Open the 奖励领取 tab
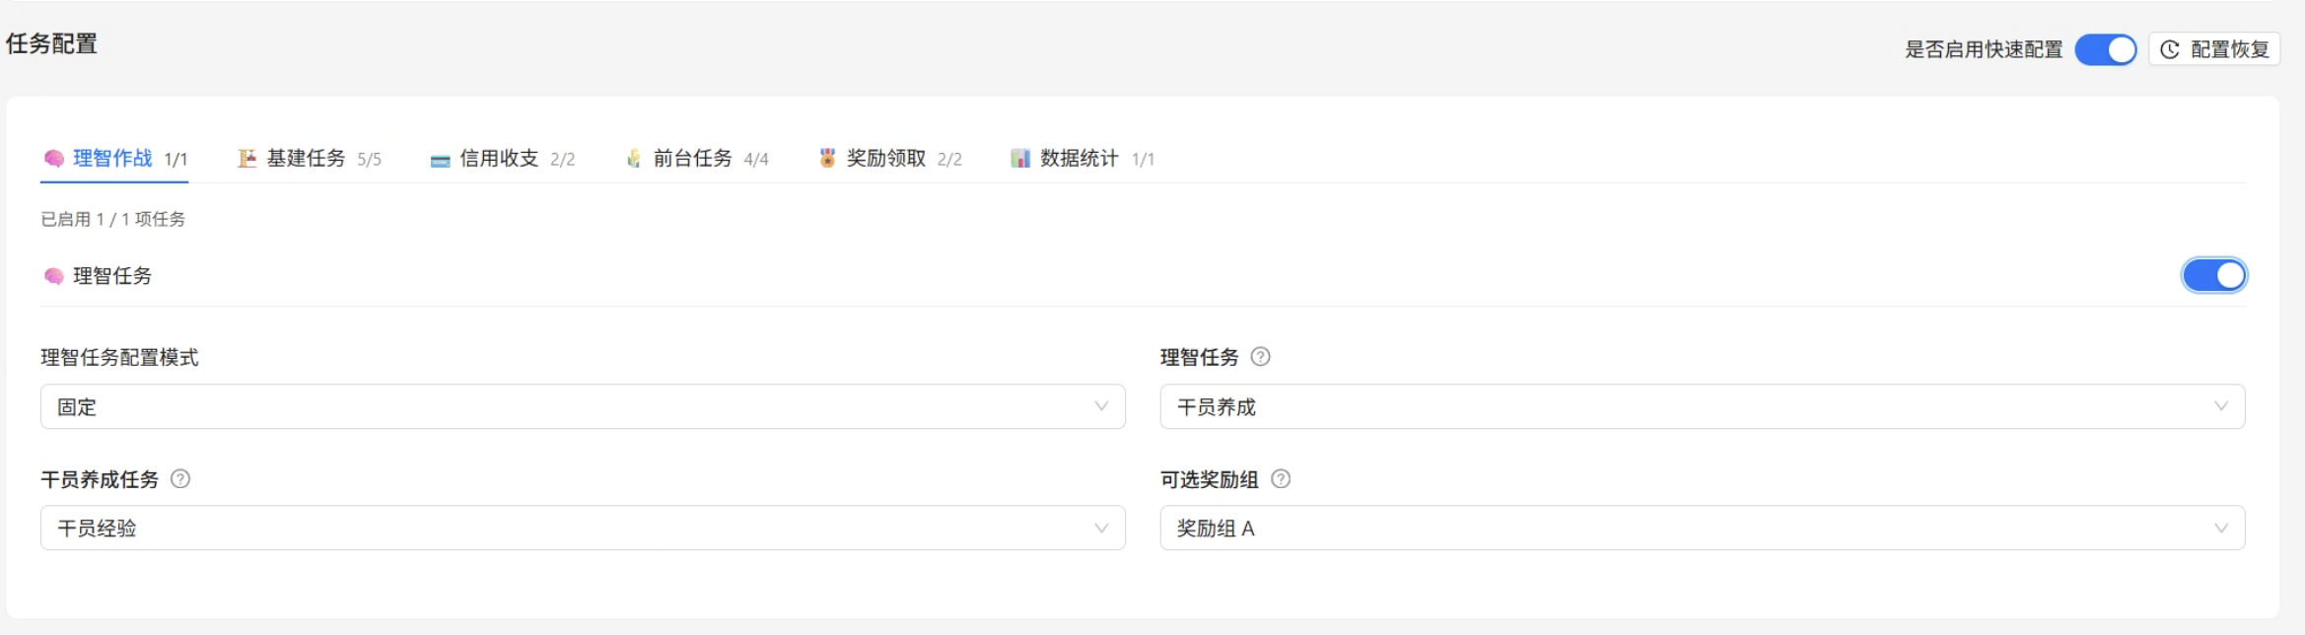Viewport: 2305px width, 635px height. pos(890,159)
